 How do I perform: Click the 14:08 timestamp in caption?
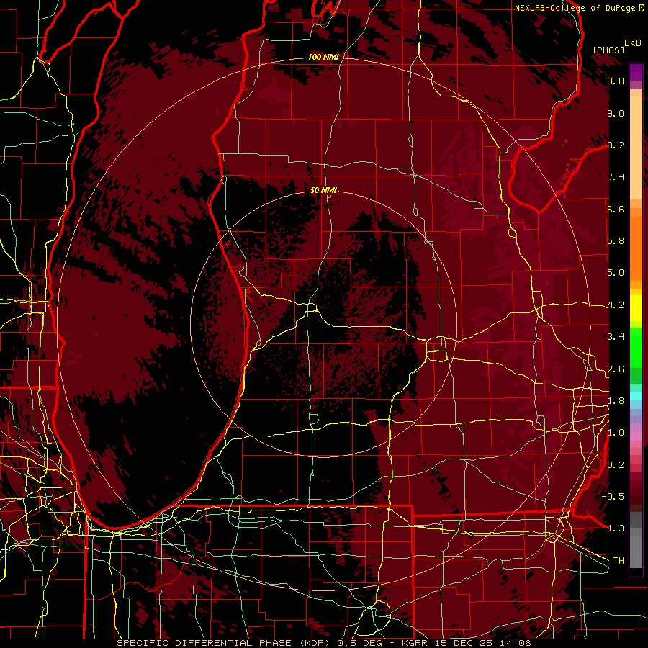[516, 643]
